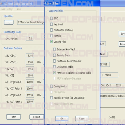The image size is (125, 125).
Task: Click the DG-16D4S drive info field
Action: [112, 85]
